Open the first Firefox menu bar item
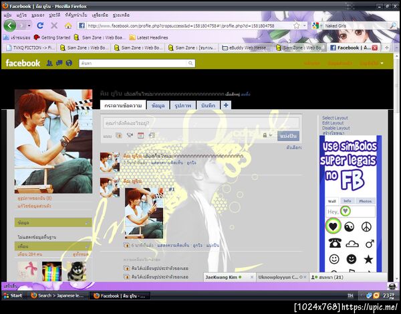Screen dimensions: 401x314 coord(7,15)
